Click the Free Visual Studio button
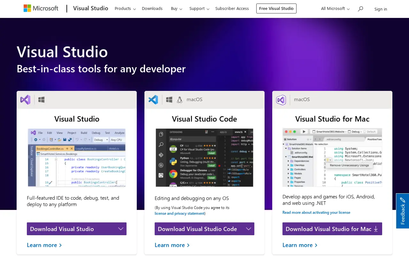Viewport: 409px width, 256px height. pyautogui.click(x=276, y=9)
